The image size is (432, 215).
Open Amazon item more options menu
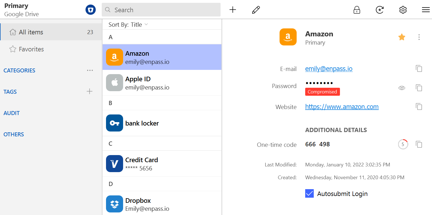[419, 37]
